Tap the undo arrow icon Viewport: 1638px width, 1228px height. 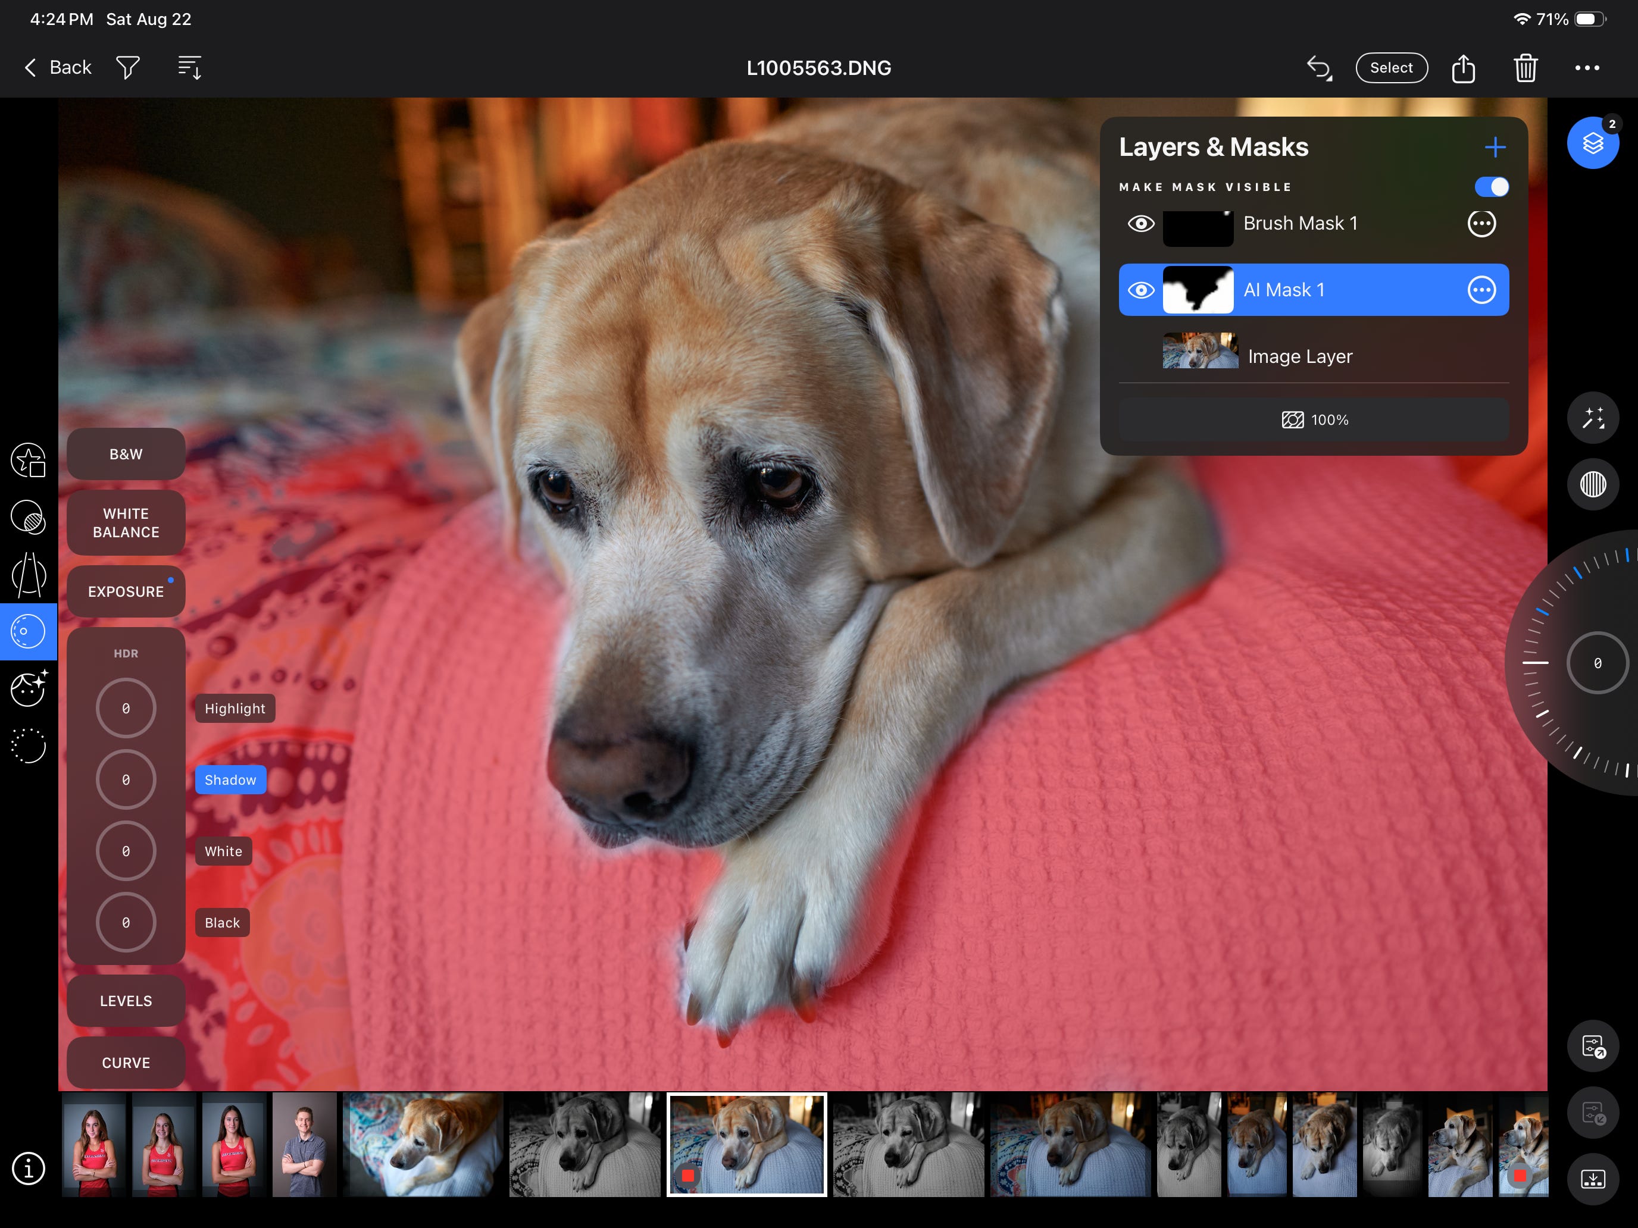coord(1319,68)
